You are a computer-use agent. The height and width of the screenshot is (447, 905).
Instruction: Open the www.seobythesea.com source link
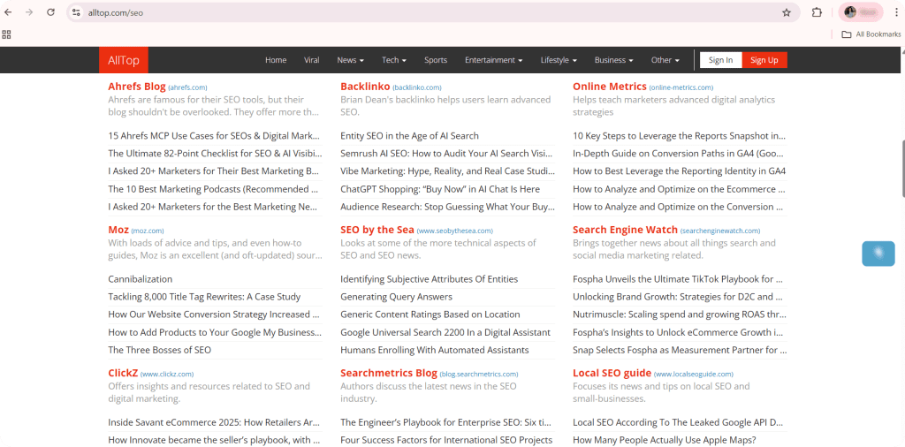point(455,231)
